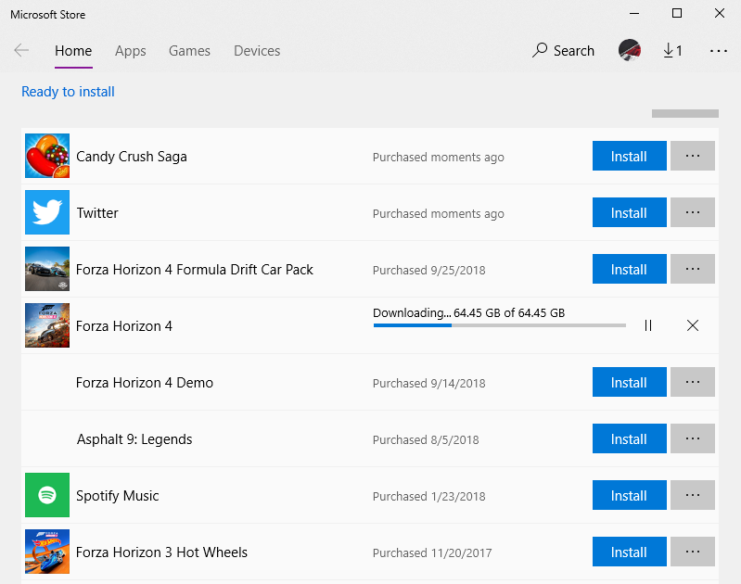The image size is (741, 584).
Task: Switch to the Apps tab
Action: click(x=131, y=51)
